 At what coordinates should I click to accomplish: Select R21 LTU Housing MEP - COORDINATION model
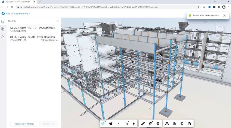[34, 29]
